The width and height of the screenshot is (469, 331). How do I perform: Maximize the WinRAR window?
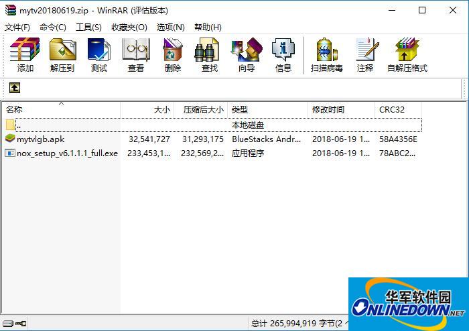point(422,10)
